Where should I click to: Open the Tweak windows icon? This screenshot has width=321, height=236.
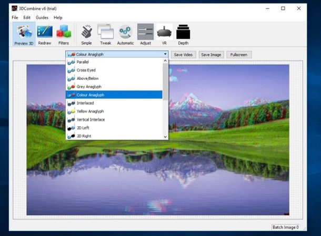click(105, 32)
